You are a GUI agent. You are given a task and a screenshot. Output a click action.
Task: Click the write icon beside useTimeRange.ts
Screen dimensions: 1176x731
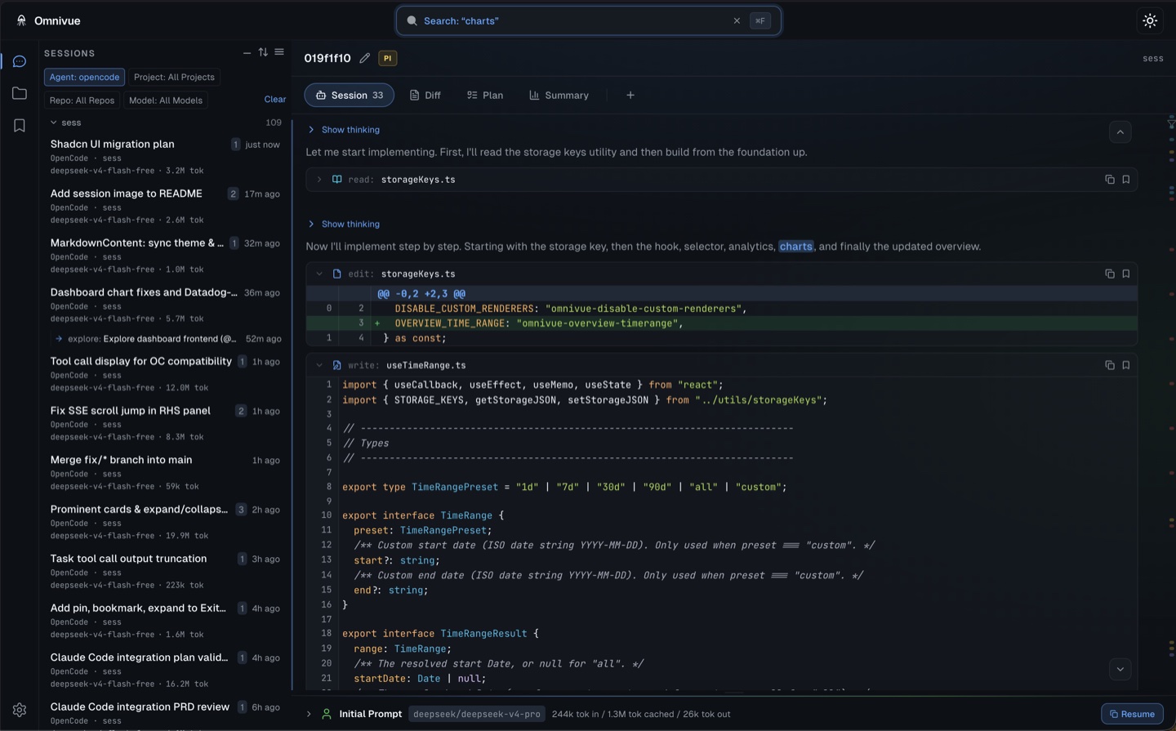pos(336,365)
